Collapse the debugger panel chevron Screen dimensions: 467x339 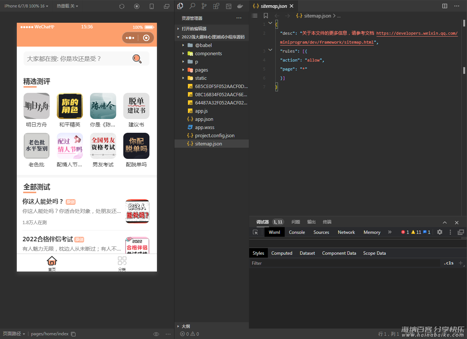click(x=445, y=222)
